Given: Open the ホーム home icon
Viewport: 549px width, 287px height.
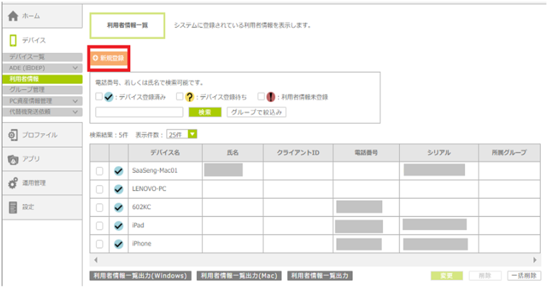Looking at the screenshot, I should [x=13, y=16].
